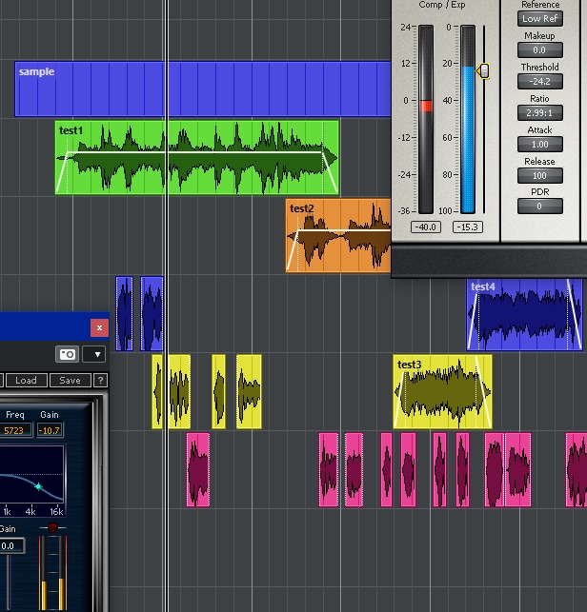Click the Threshold value -24.2

tap(540, 82)
